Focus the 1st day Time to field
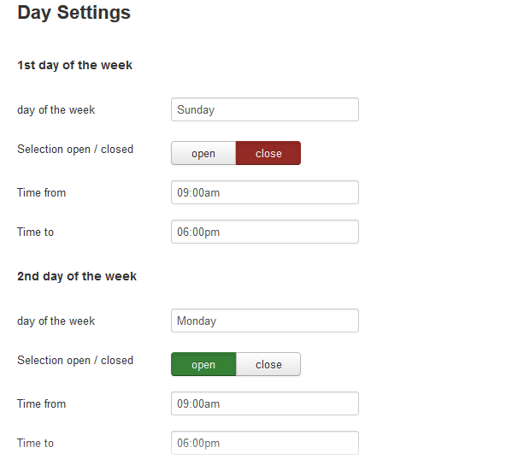Image resolution: width=524 pixels, height=459 pixels. pos(265,232)
